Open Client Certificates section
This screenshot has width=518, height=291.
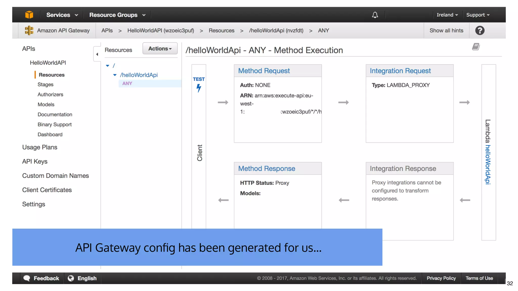pos(47,190)
